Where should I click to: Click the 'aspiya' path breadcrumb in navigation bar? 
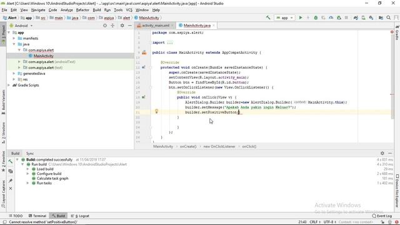point(109,18)
